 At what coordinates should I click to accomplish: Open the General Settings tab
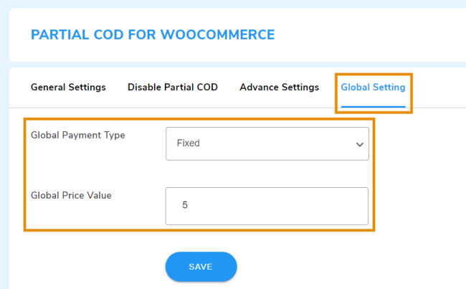[x=68, y=87]
